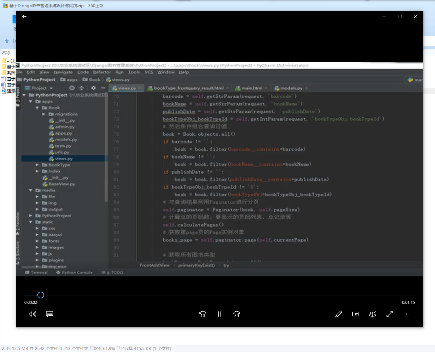Open the pencil edit tools
Image resolution: width=435 pixels, height=352 pixels.
click(339, 314)
